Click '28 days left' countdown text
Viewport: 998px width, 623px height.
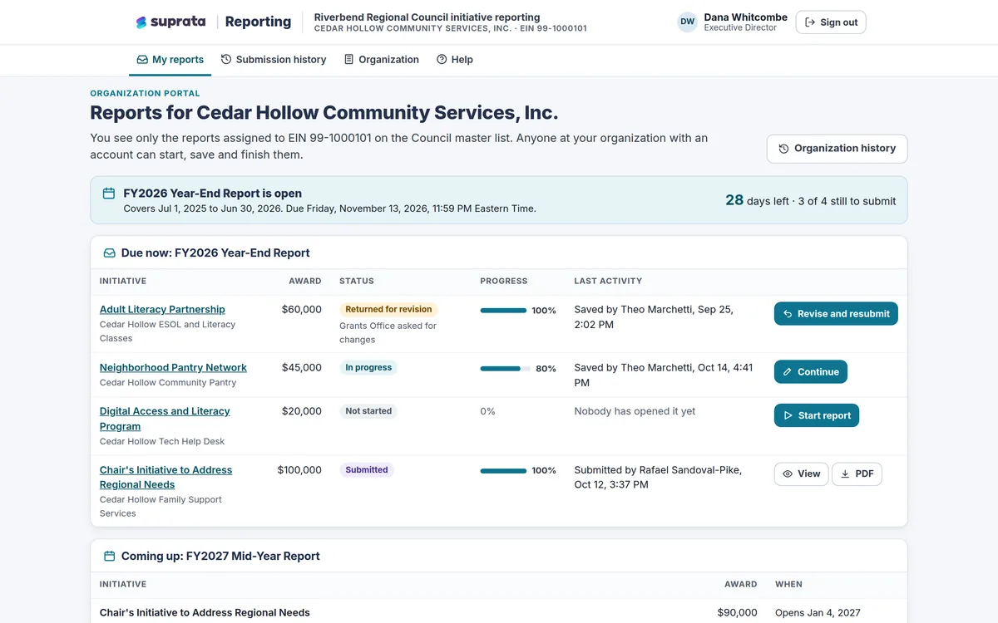[x=757, y=200]
